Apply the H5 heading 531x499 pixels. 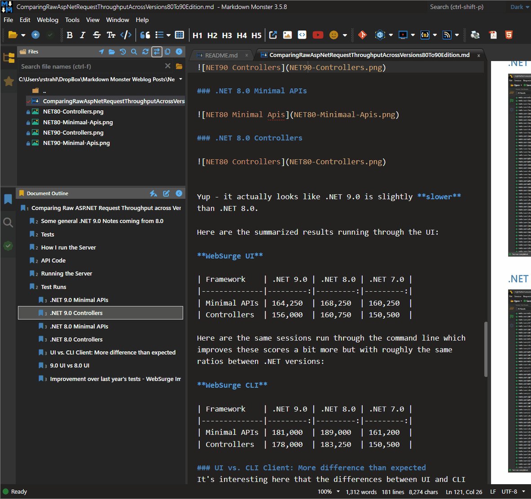click(257, 35)
